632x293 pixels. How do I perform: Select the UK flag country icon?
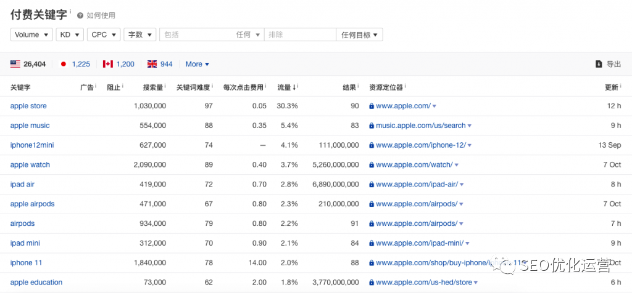coord(152,64)
